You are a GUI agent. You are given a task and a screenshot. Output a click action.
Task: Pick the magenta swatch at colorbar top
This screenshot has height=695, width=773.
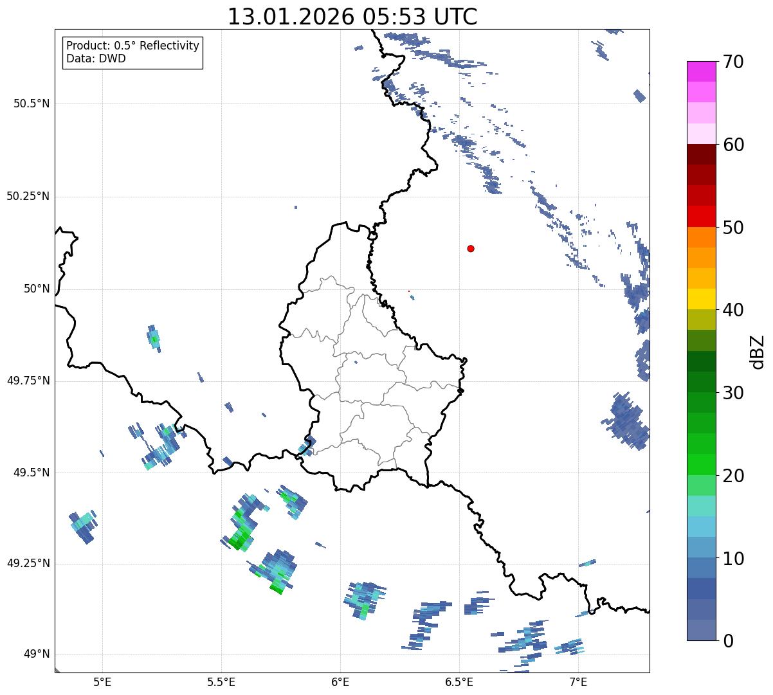701,71
